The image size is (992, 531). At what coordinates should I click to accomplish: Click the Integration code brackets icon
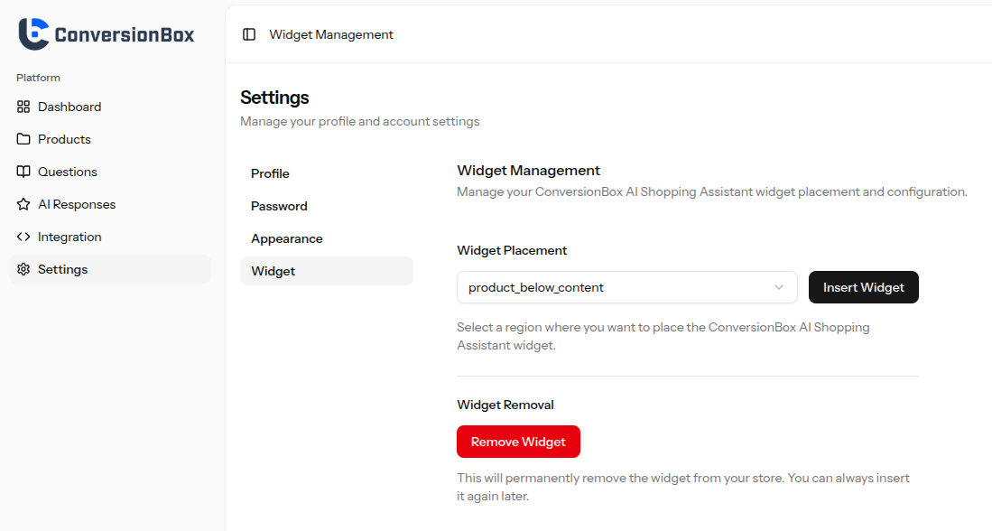[23, 237]
